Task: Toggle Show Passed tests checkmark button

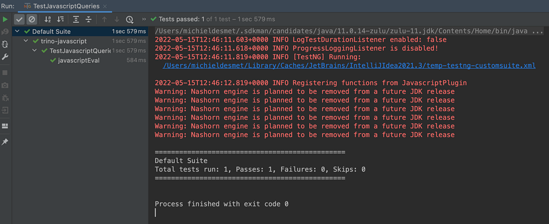Action: click(19, 19)
